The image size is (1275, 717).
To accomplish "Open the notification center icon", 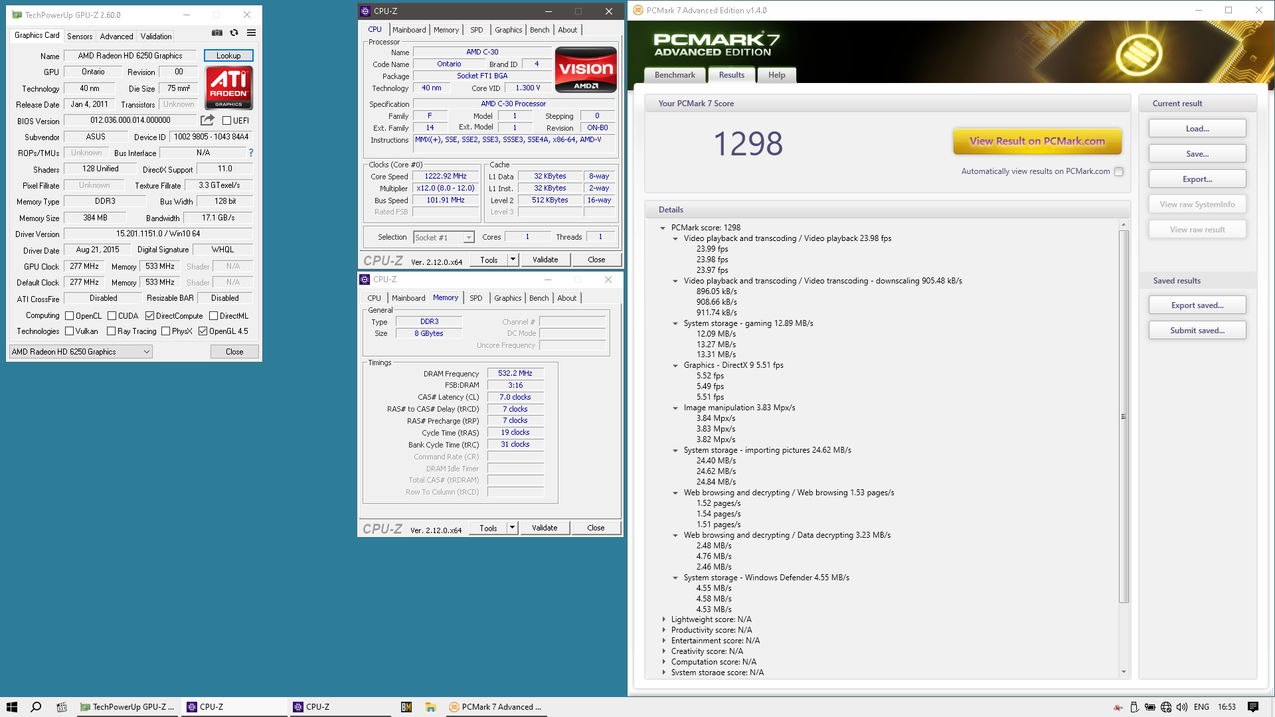I will click(1253, 707).
